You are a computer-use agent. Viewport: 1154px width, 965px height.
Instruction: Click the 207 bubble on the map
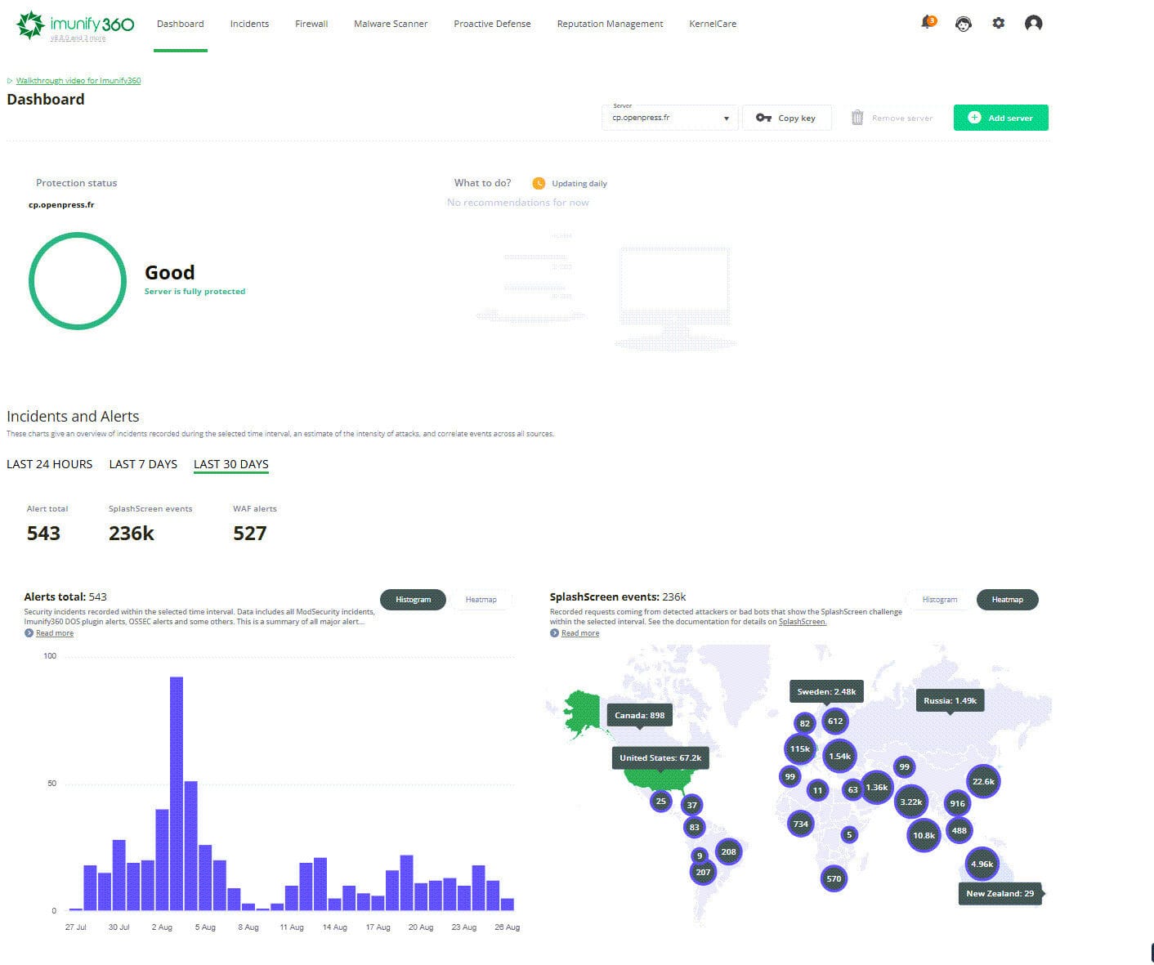pos(703,872)
